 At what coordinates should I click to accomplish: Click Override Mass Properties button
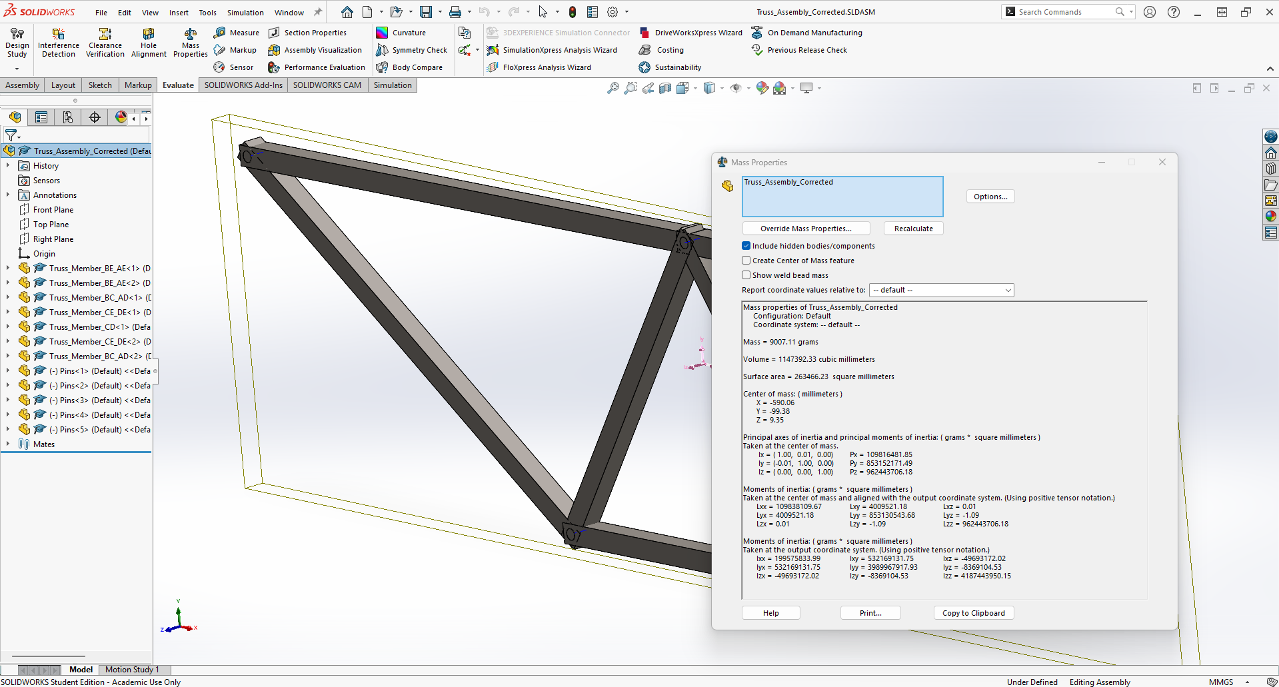click(x=806, y=229)
